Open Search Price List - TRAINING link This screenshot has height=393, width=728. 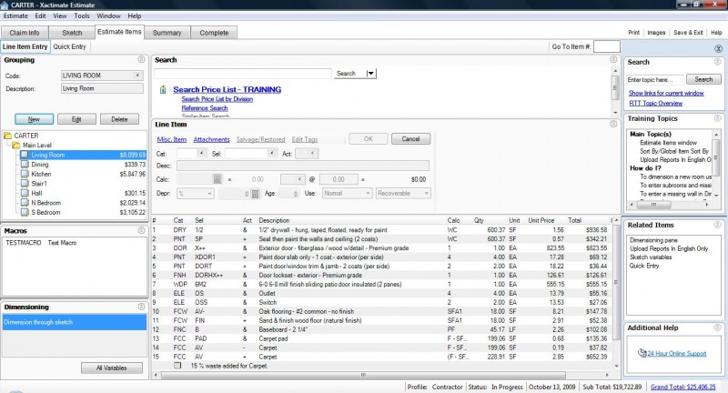pos(227,89)
